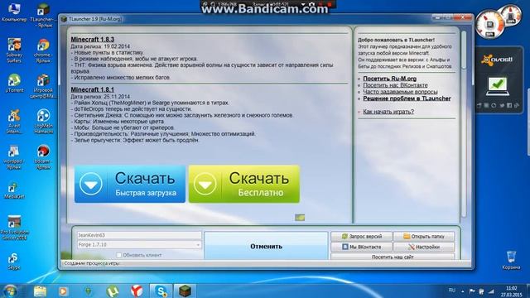530x298 pixels.
Task: Launch Subway Surfers desktop shortcut
Action: pos(14,50)
